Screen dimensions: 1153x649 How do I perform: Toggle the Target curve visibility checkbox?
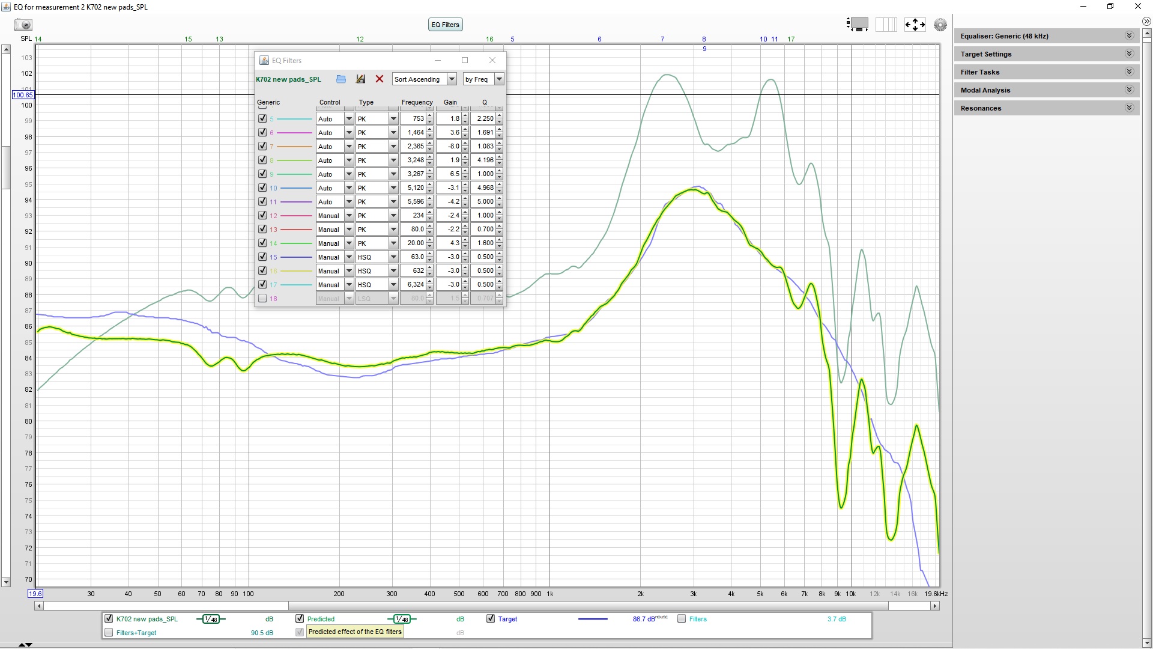(491, 619)
